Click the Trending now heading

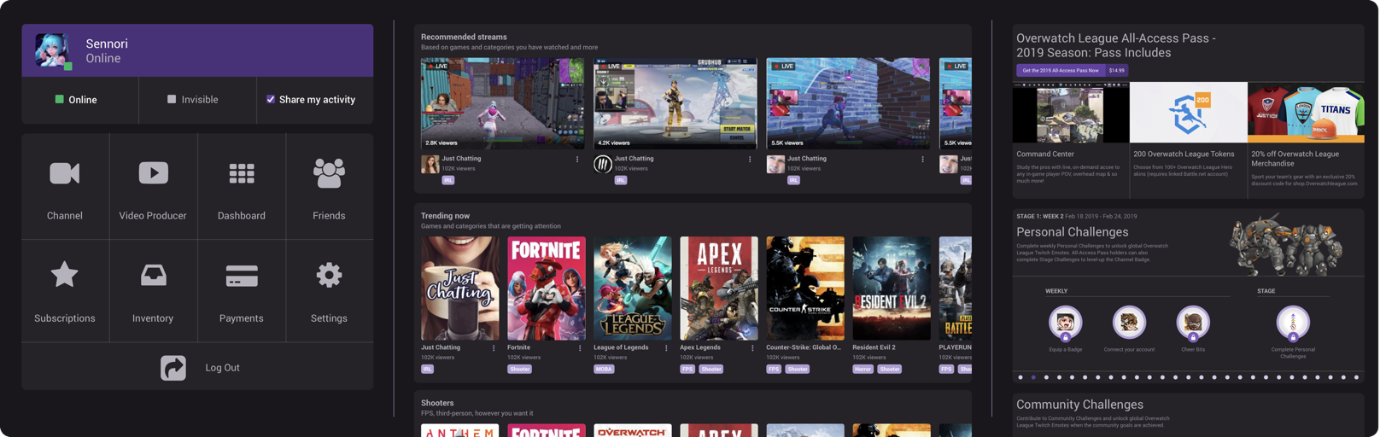pos(445,216)
